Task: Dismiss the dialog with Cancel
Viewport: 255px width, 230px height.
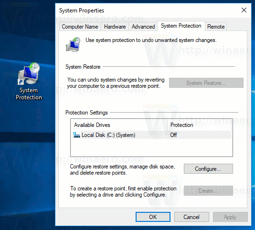Action: click(191, 217)
